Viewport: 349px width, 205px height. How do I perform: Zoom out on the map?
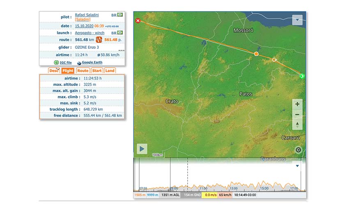[297, 114]
